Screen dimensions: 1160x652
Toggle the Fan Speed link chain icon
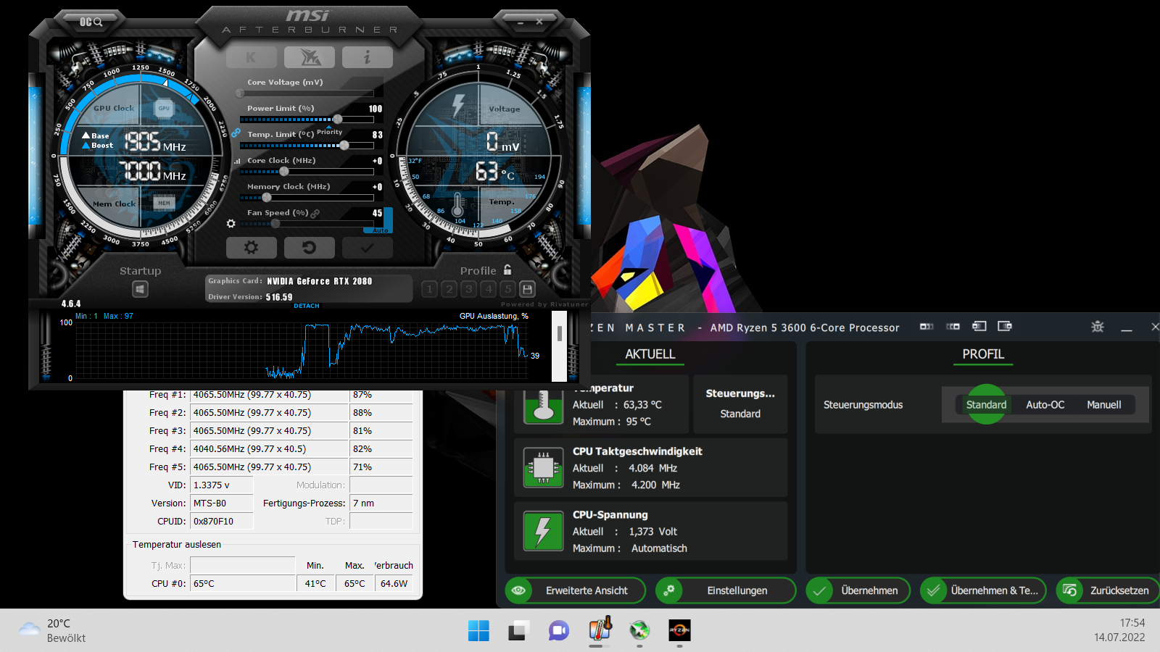click(315, 214)
